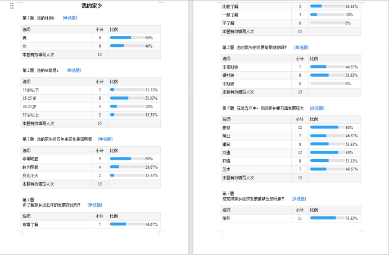This screenshot has height=255, width=389.
Task: Click the 旅游 option cell
Action: (x=256, y=128)
